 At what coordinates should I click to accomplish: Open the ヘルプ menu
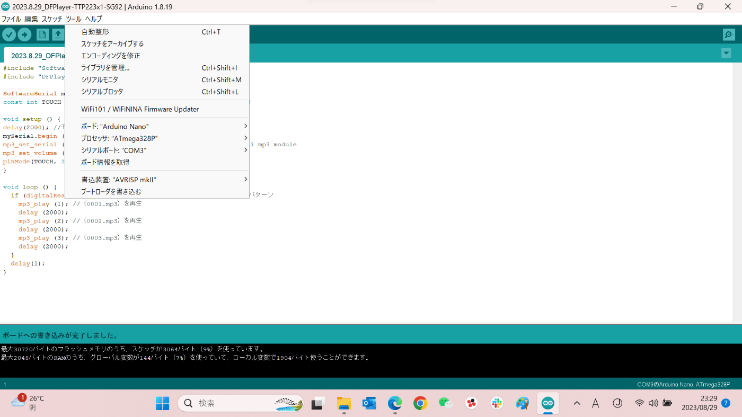tap(94, 19)
